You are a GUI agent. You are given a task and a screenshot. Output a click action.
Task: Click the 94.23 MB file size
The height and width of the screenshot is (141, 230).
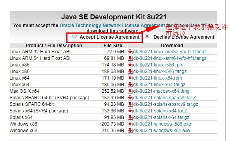[114, 104]
